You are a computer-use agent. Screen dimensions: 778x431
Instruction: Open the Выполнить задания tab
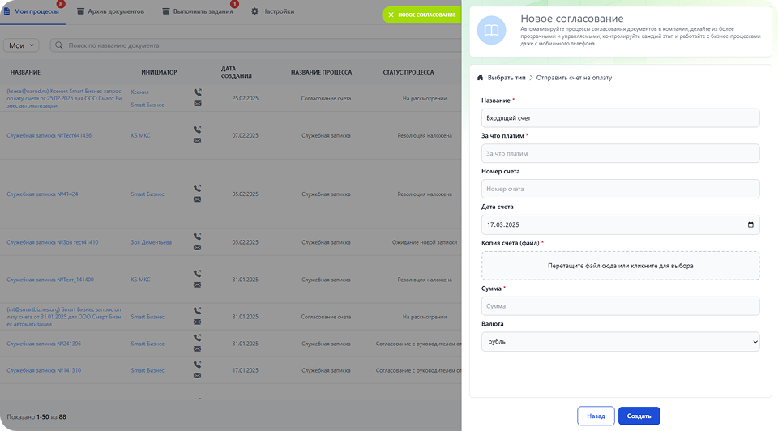[x=198, y=11]
